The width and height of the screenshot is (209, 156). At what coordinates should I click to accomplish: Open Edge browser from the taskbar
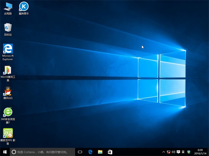90,152
